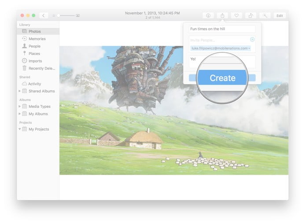Screen dimensions: 306x224
Task: Select the My Albums label
Action: point(38,114)
